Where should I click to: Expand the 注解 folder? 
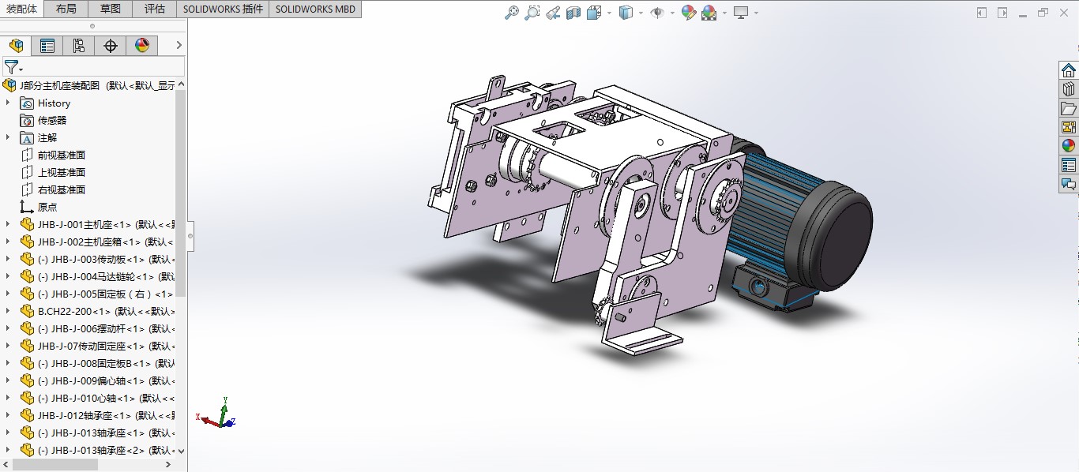point(8,137)
